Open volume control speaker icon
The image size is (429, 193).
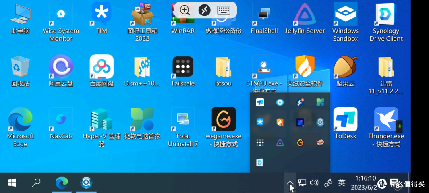coord(314,183)
